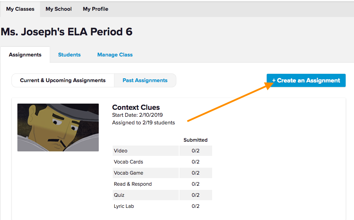Image resolution: width=354 pixels, height=220 pixels.
Task: Click the Context Clues assignment title
Action: tap(136, 107)
